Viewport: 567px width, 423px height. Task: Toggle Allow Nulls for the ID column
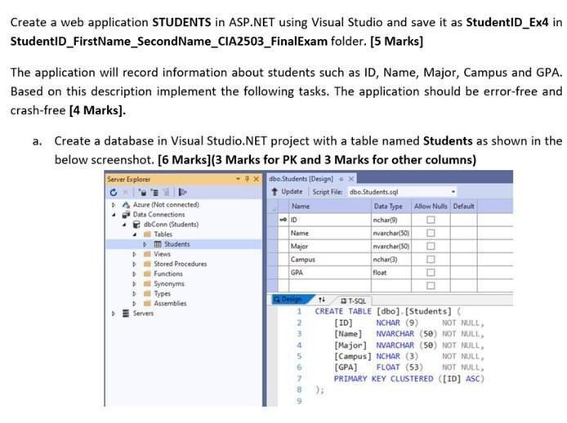tap(431, 220)
